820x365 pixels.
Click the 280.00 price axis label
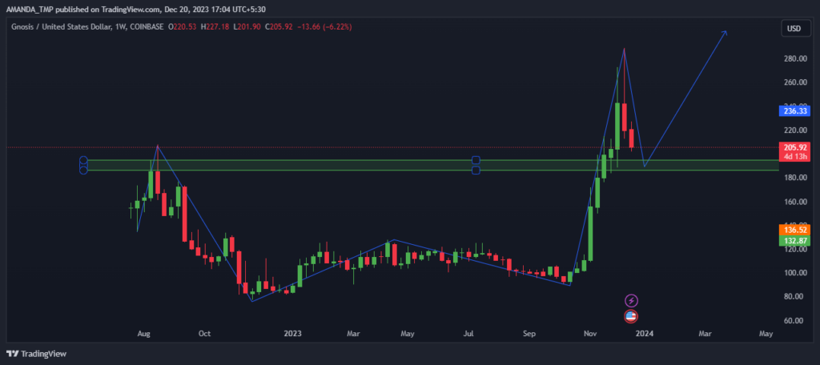[x=794, y=58]
